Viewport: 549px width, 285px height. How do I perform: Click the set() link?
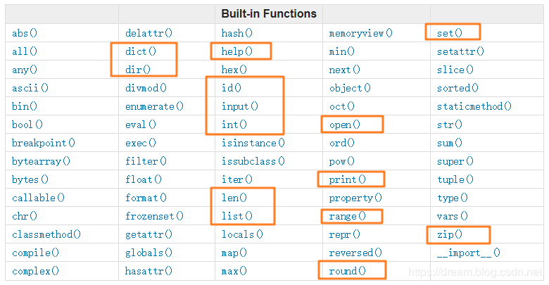(449, 33)
